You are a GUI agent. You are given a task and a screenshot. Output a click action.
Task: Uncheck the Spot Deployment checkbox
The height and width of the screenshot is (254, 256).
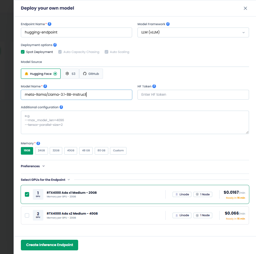(23, 52)
